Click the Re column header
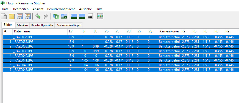239x103 pixels. tap(229, 31)
